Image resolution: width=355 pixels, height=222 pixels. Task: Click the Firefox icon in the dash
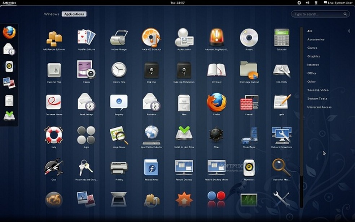click(9, 32)
